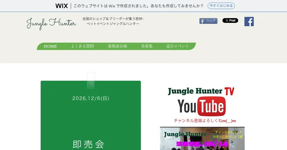The image size is (287, 150).
Task: Select the HOME menu item
Action: point(50,46)
